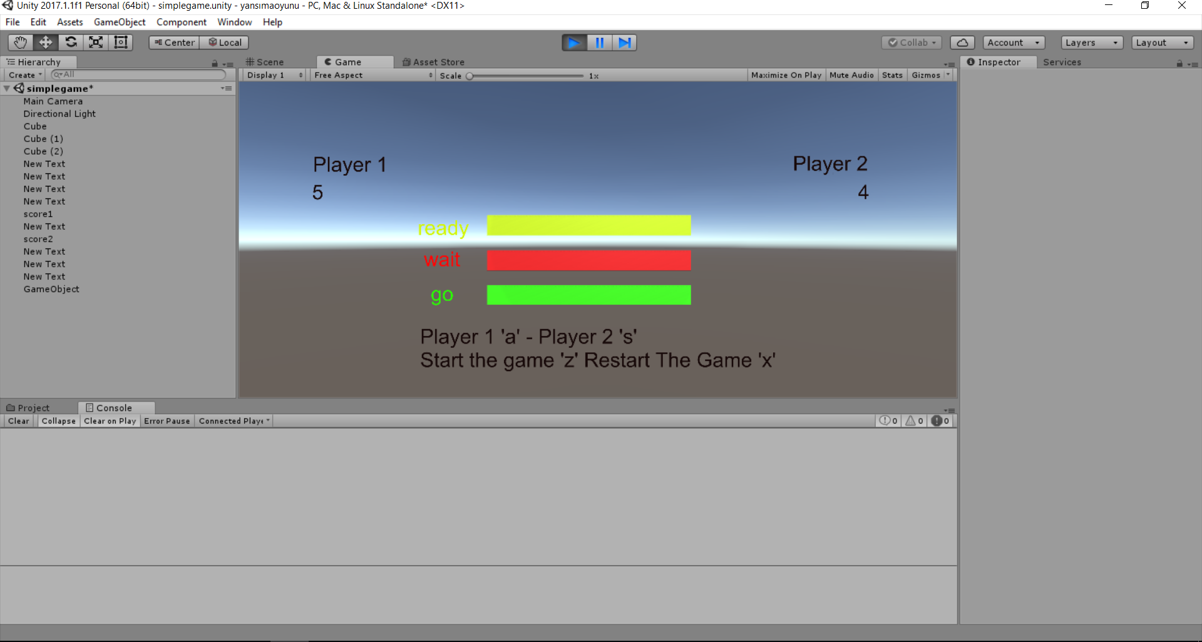The height and width of the screenshot is (642, 1202).
Task: Open the Free Aspect dropdown
Action: coord(372,75)
